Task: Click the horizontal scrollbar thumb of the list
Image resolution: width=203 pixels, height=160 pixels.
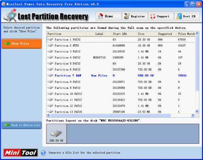Action: [110, 115]
